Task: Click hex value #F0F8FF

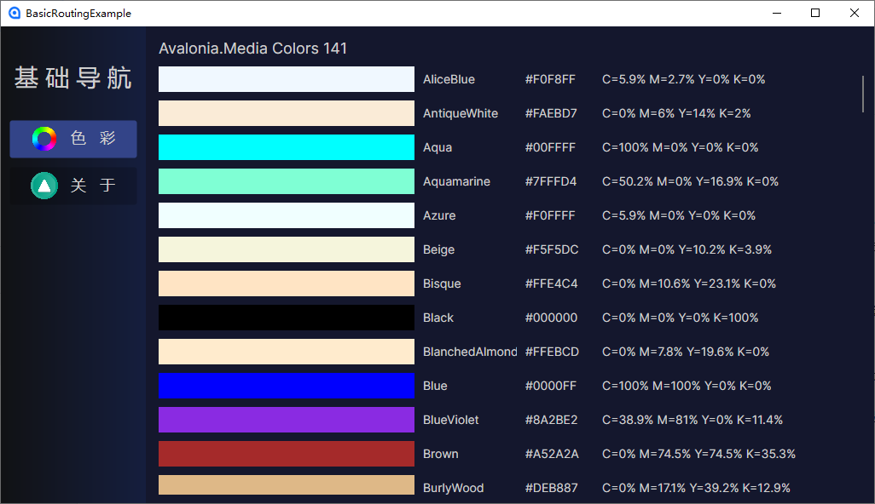Action: tap(550, 79)
